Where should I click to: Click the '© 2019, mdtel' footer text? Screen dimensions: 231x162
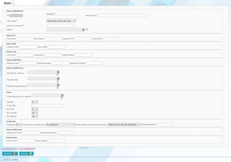(11, 160)
